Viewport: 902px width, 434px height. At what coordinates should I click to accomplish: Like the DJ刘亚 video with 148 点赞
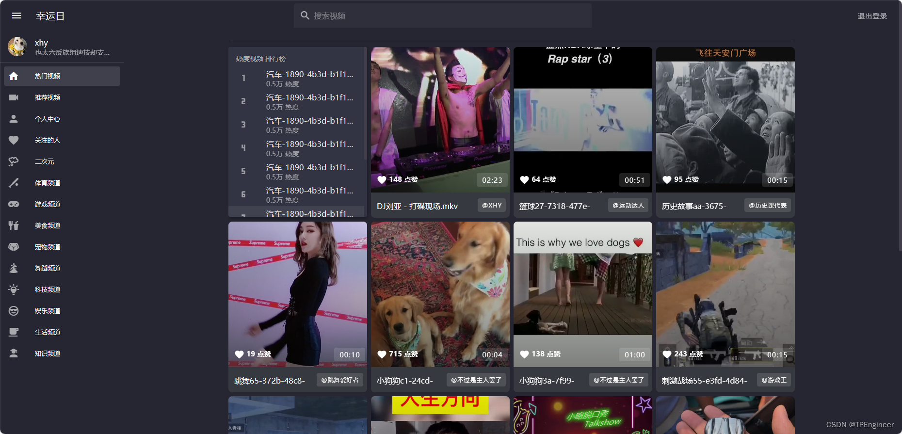point(382,180)
